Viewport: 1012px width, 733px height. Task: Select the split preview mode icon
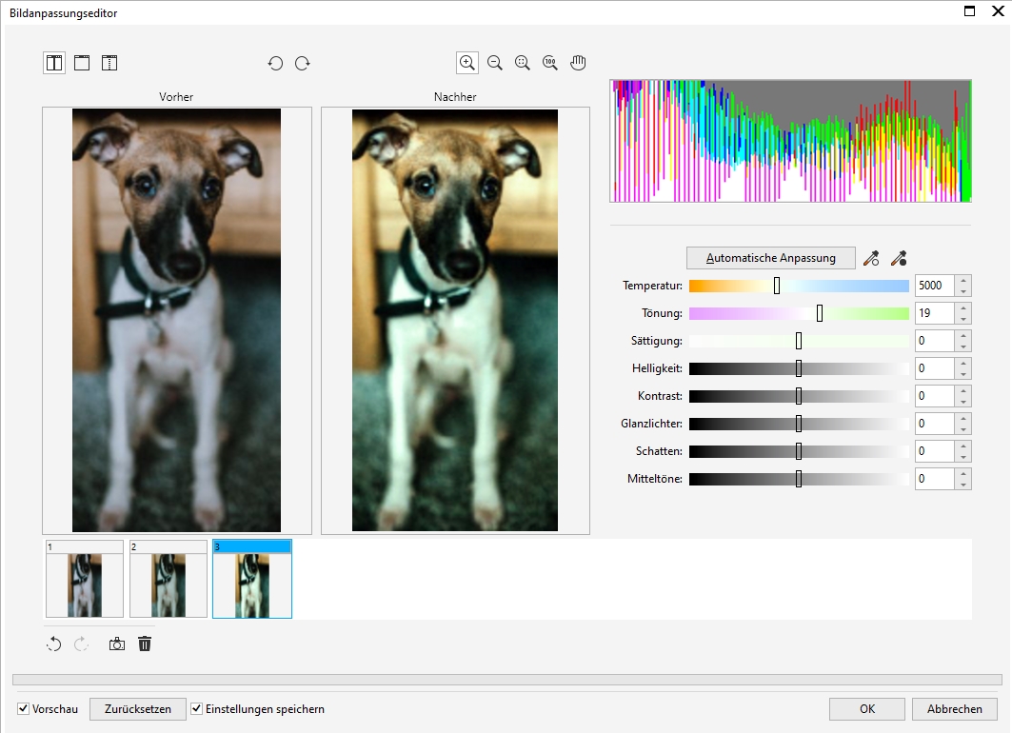[109, 64]
